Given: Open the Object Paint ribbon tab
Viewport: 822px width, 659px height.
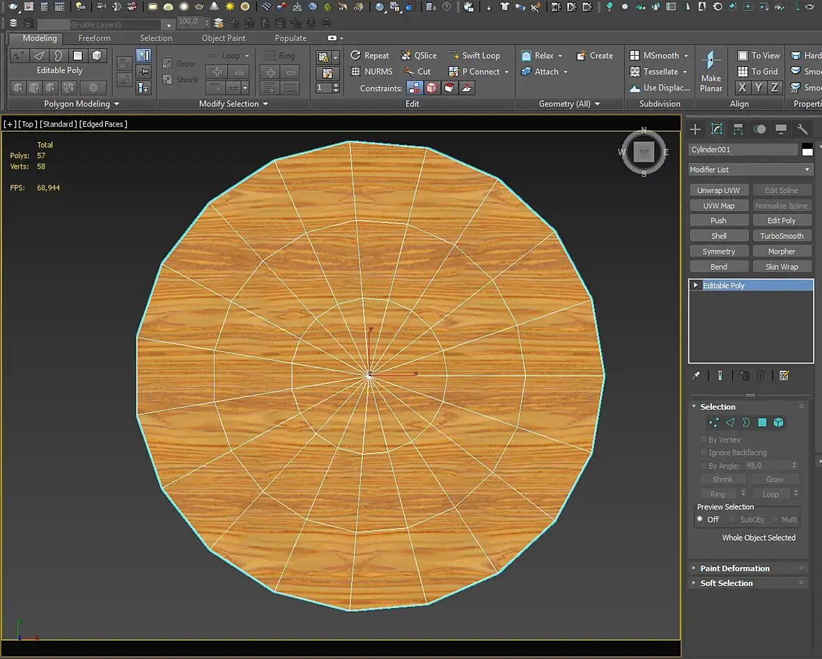Looking at the screenshot, I should point(224,38).
